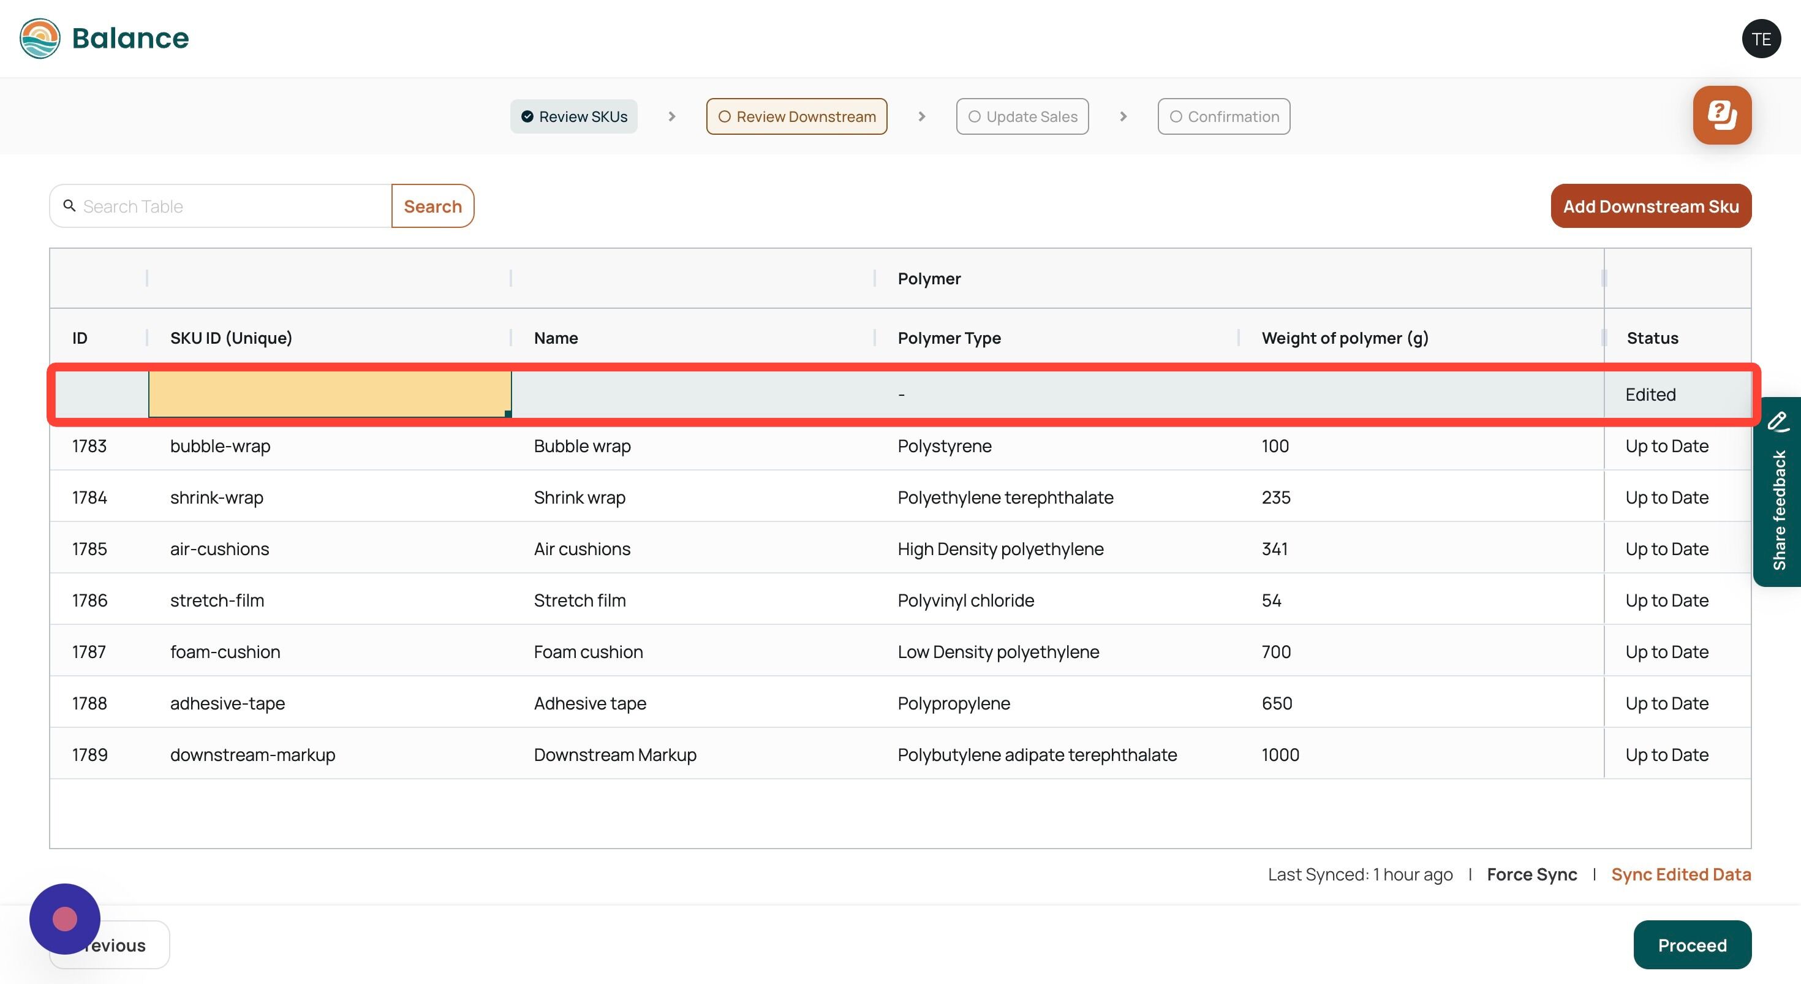
Task: Select ID 1786 cell
Action: click(x=99, y=600)
